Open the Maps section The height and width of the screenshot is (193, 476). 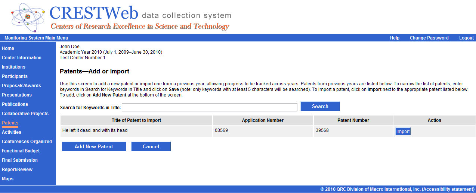[x=7, y=179]
